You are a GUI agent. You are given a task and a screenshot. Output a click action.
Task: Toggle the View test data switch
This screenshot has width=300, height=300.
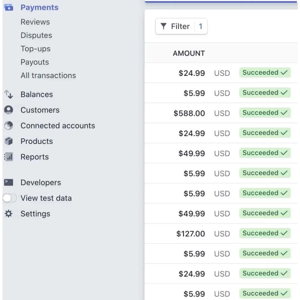(x=9, y=198)
